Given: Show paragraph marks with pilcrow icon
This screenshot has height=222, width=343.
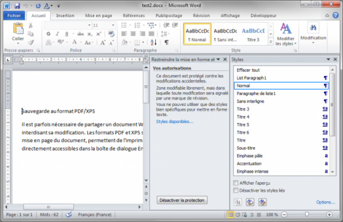Looking at the screenshot, I should (167, 42).
